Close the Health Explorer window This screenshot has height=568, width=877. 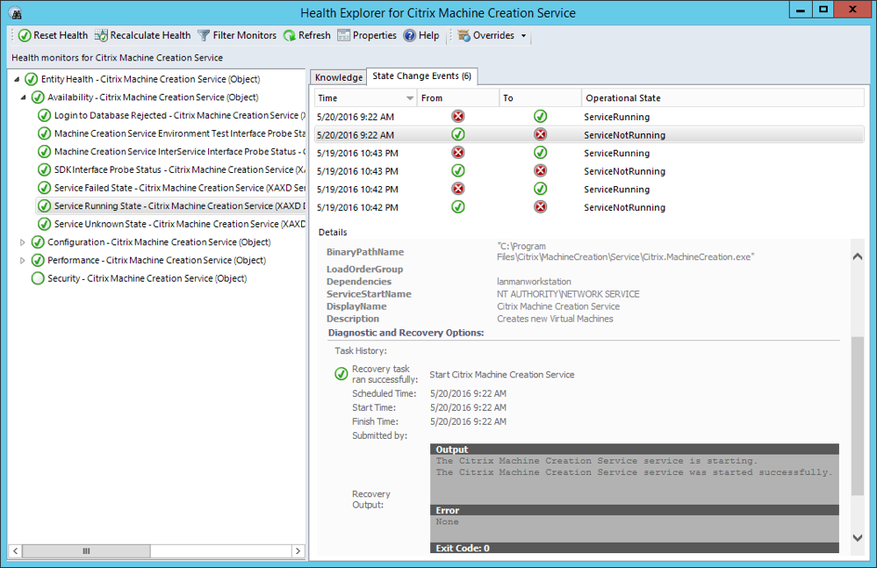[x=853, y=10]
